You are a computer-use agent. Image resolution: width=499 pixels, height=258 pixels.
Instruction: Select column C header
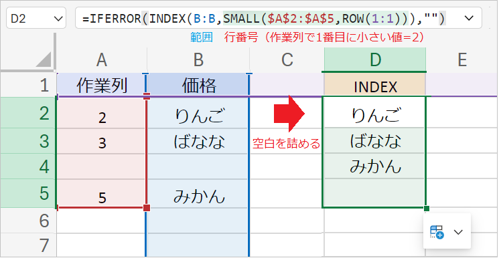pos(287,60)
